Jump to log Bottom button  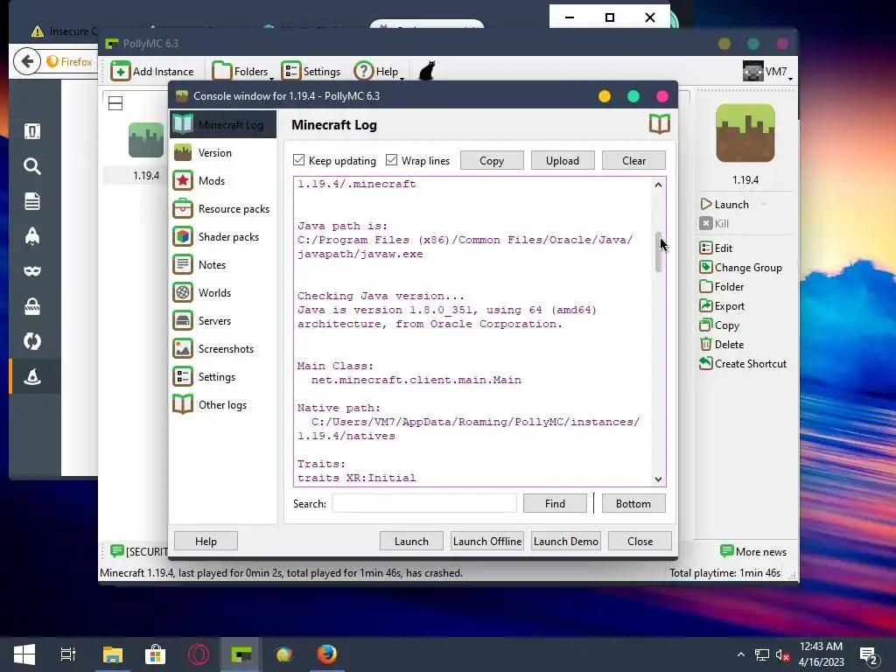[633, 503]
